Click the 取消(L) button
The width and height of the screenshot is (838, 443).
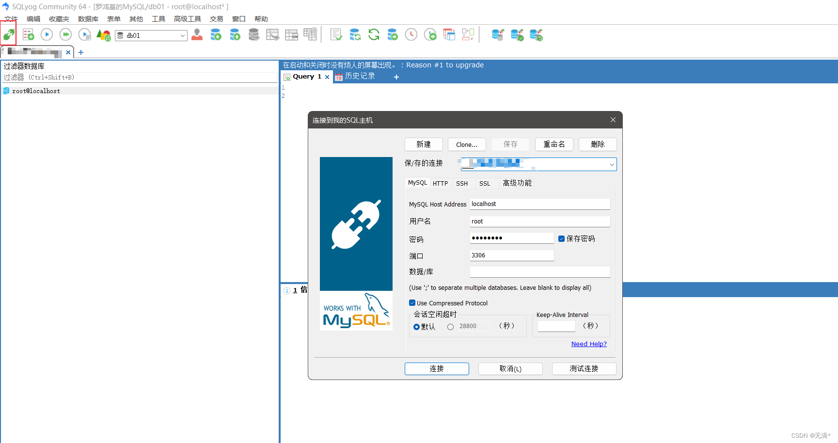pos(510,369)
